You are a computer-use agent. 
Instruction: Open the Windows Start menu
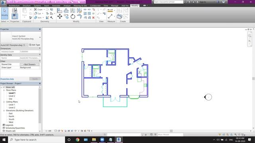click(4, 139)
